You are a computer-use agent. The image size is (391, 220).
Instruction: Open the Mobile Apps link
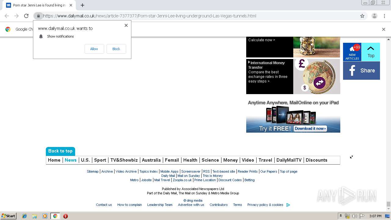169,171
